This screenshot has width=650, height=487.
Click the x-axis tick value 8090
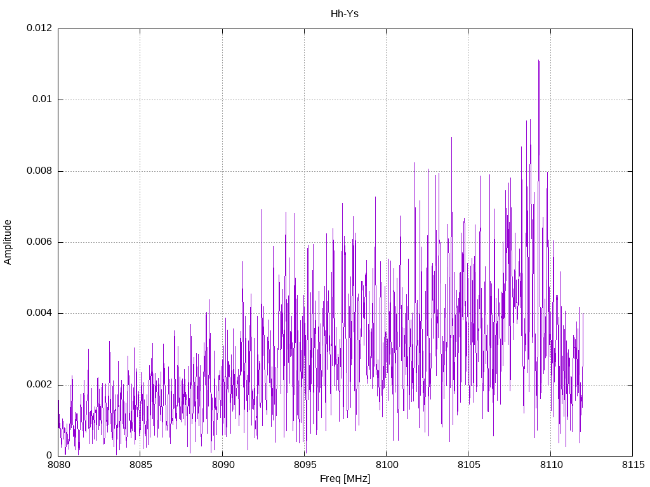point(223,465)
